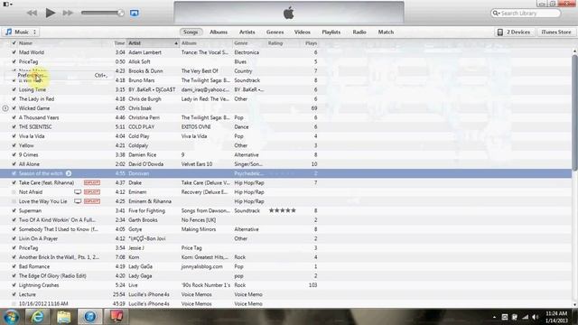This screenshot has width=578, height=325.
Task: Uncheck the Lightning Crashes checkbox
Action: coord(14,285)
